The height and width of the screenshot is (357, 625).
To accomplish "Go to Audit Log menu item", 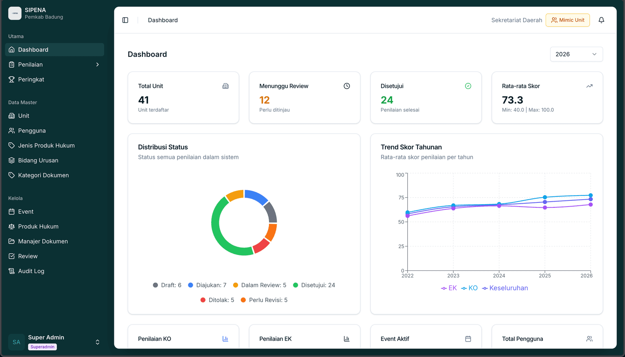I will pos(31,271).
